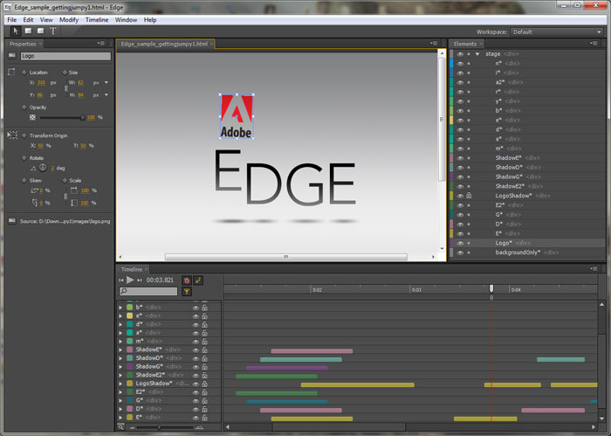The width and height of the screenshot is (611, 436).
Task: Expand the D timeline layer
Action: click(x=120, y=409)
